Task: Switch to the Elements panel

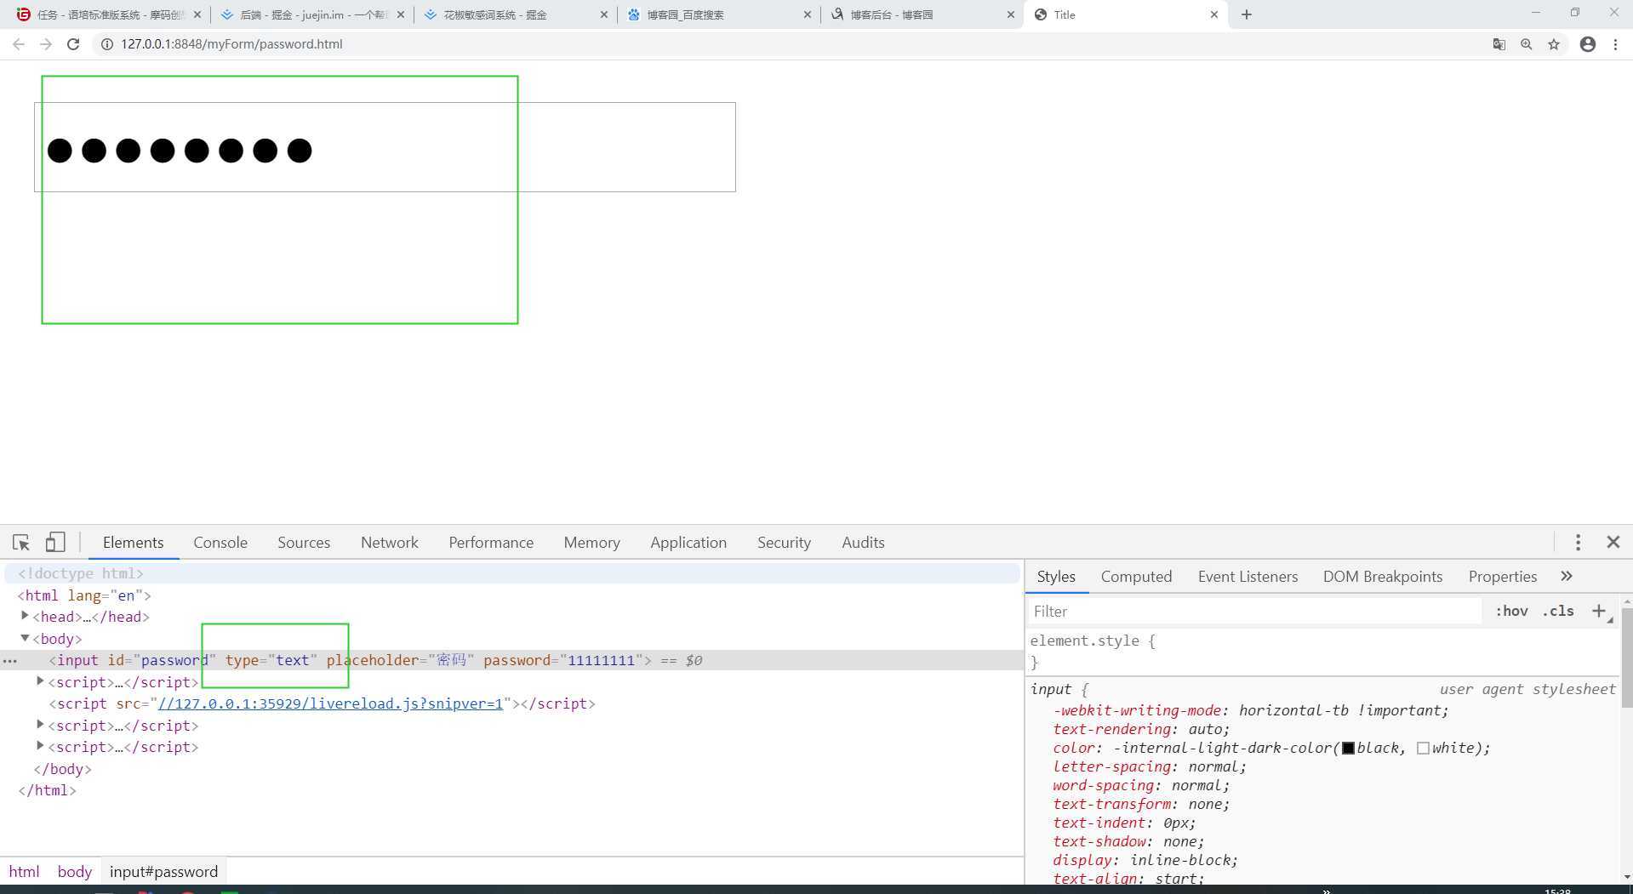Action: (133, 543)
